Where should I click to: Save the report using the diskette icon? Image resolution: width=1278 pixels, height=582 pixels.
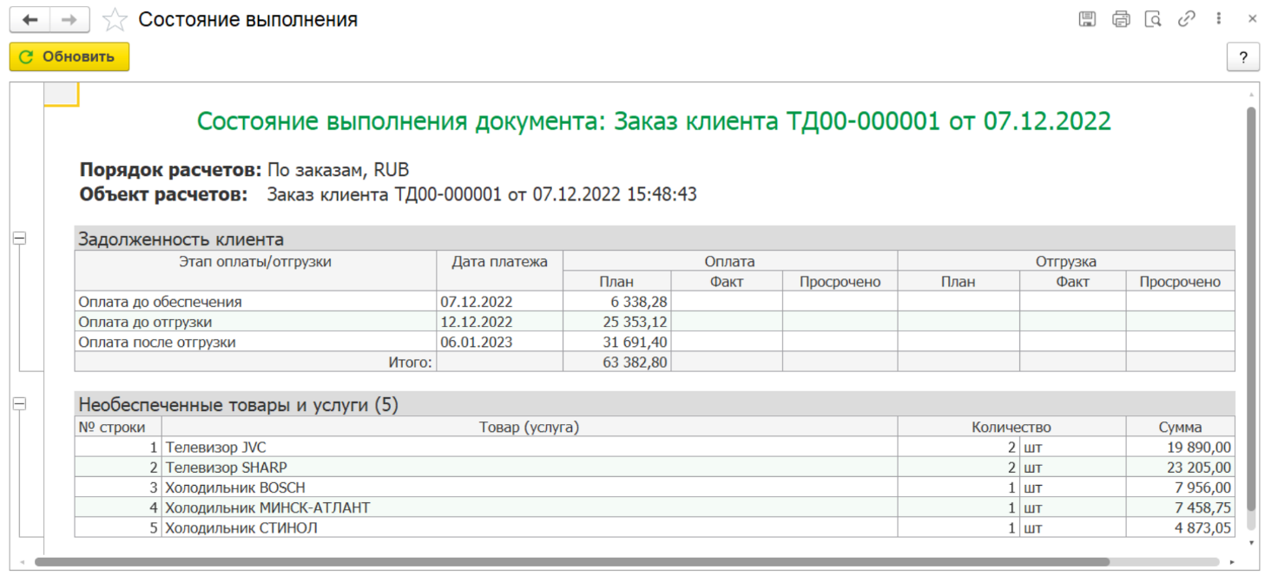pyautogui.click(x=1087, y=19)
